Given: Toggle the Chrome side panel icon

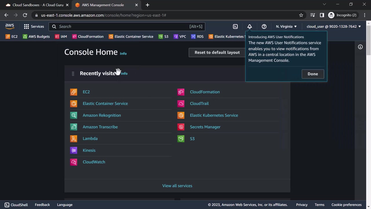Looking at the screenshot, I should [x=322, y=15].
